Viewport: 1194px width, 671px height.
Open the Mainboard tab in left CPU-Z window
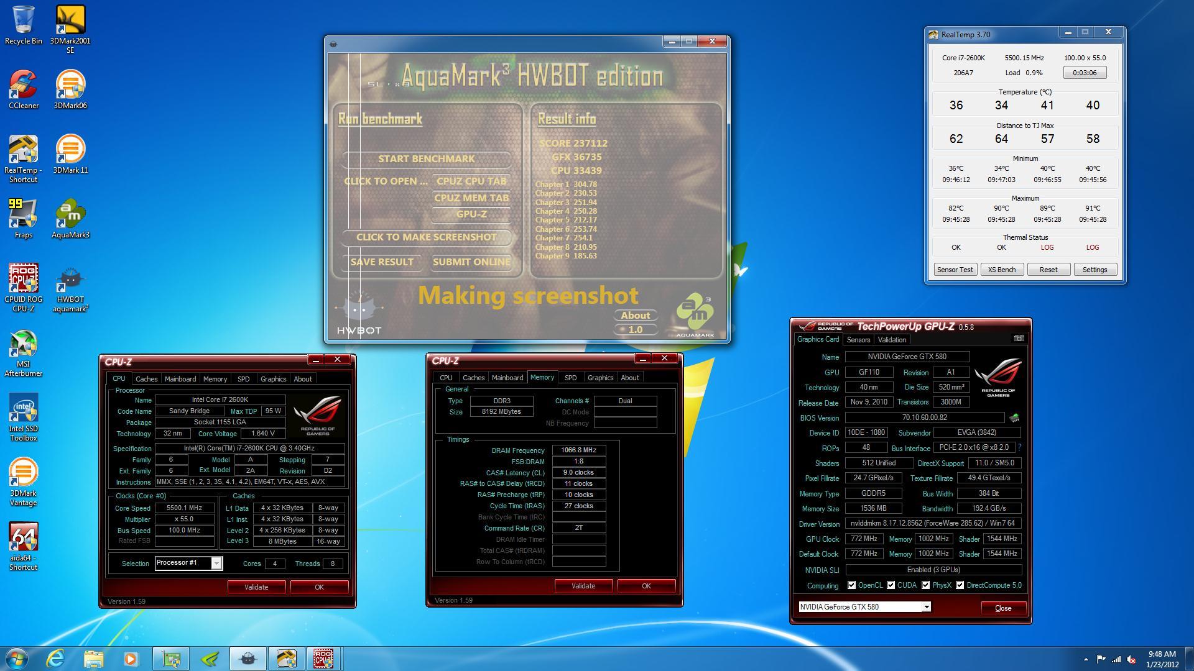[180, 378]
